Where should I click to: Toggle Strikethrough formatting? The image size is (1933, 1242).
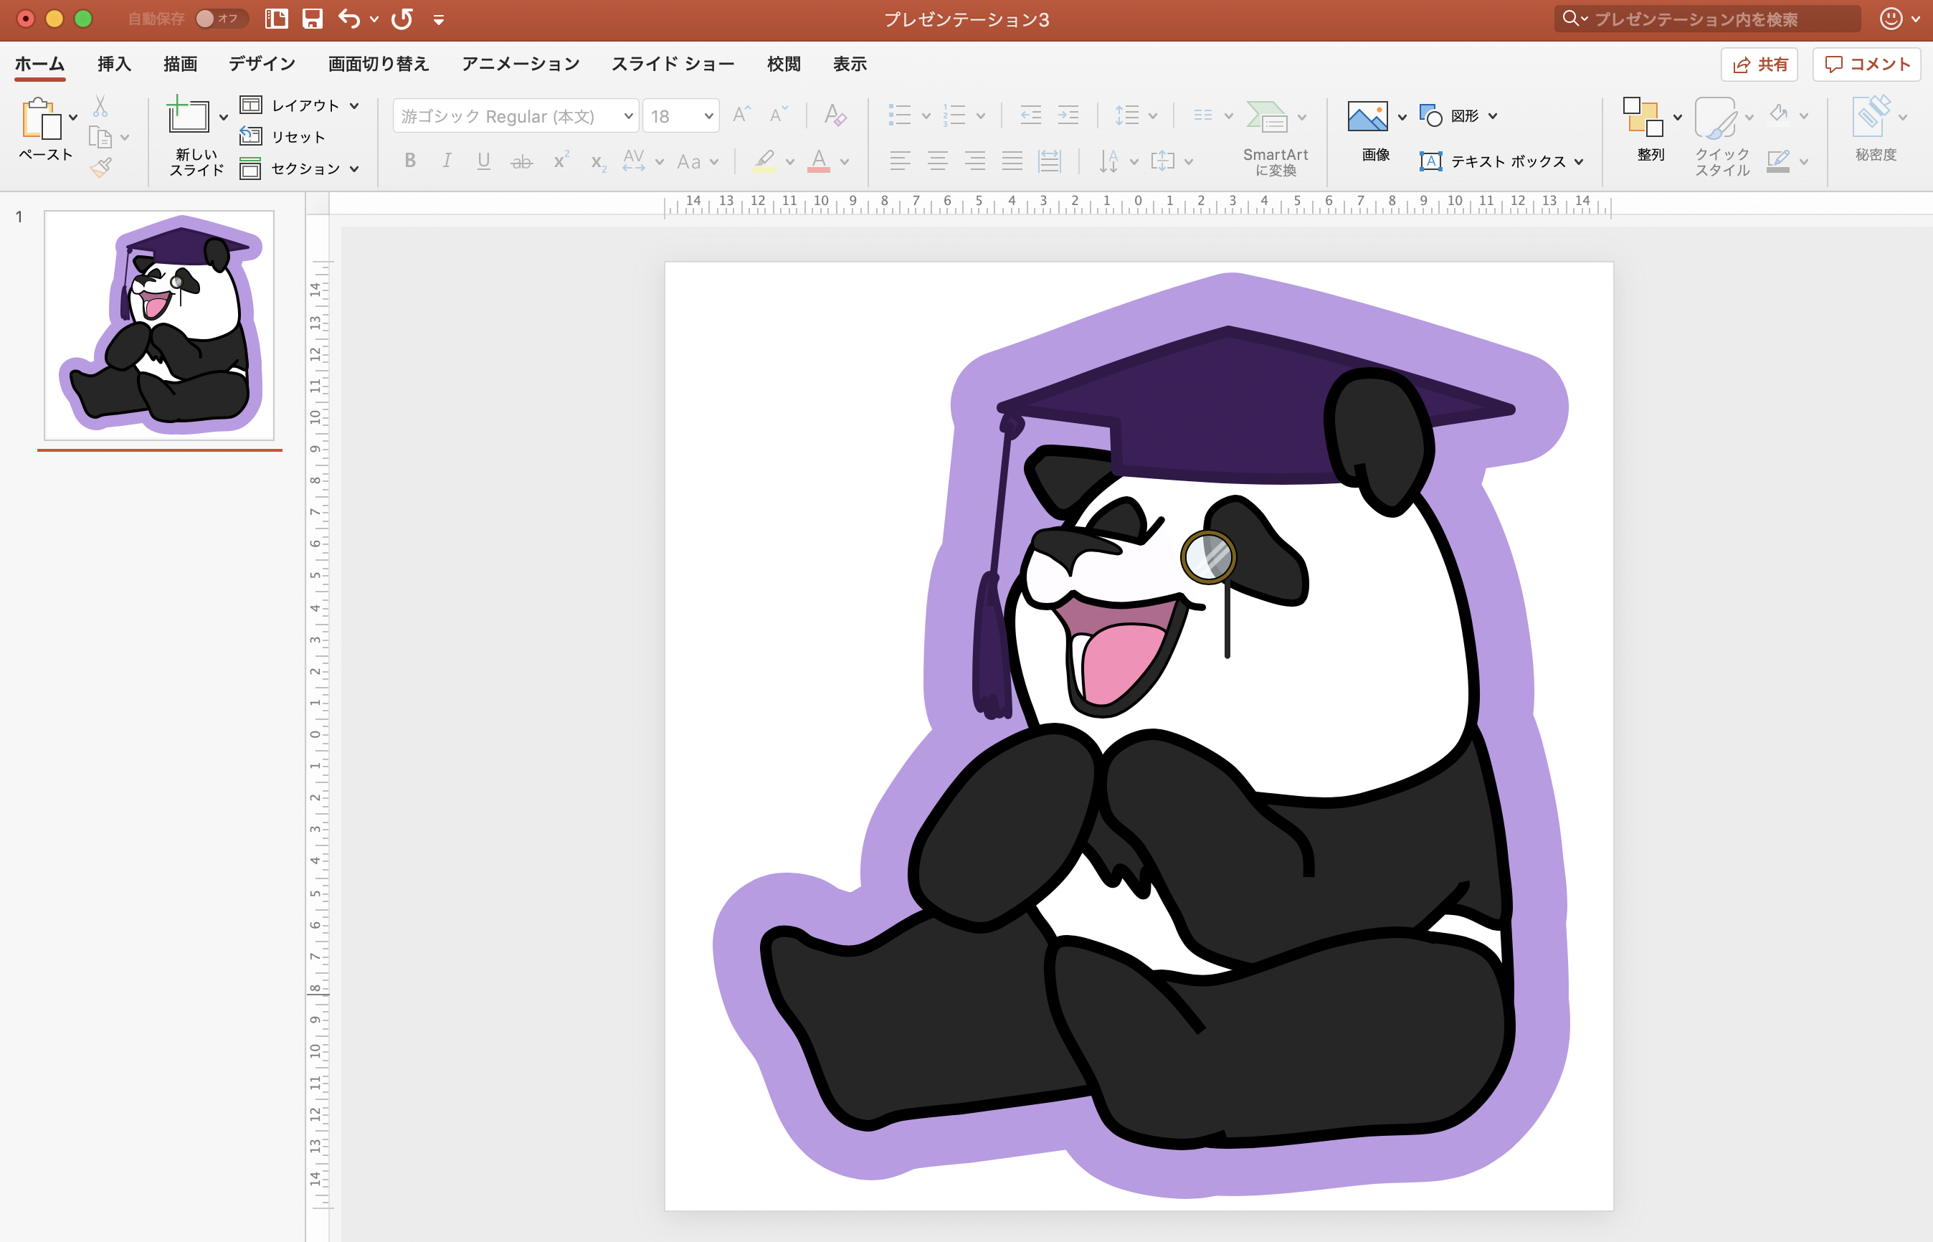[522, 162]
